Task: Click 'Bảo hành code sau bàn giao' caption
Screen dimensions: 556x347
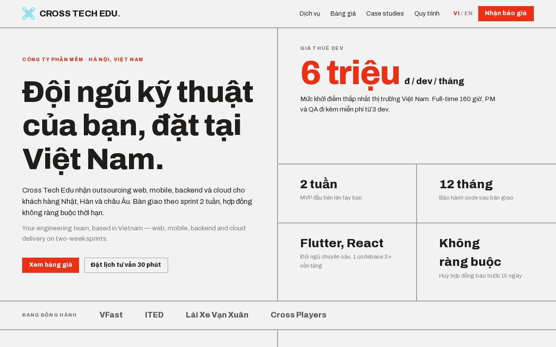Action: pyautogui.click(x=476, y=198)
